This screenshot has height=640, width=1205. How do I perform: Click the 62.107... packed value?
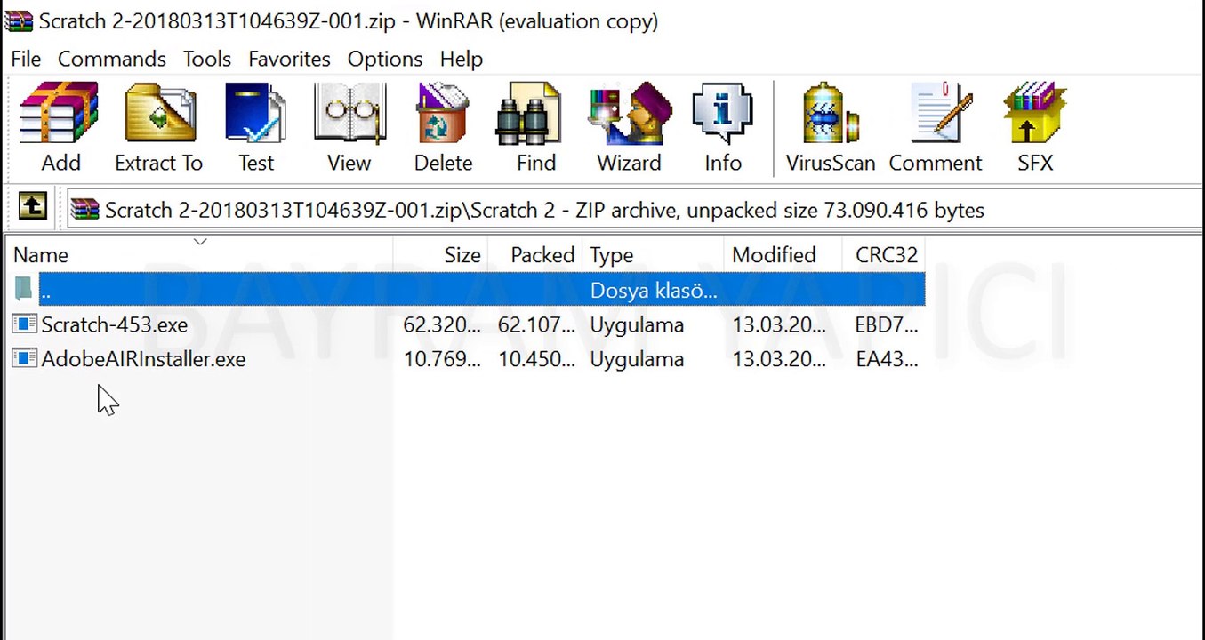click(536, 324)
